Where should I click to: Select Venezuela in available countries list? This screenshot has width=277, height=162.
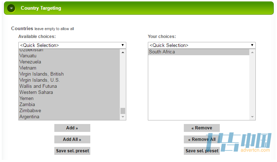pyautogui.click(x=69, y=62)
